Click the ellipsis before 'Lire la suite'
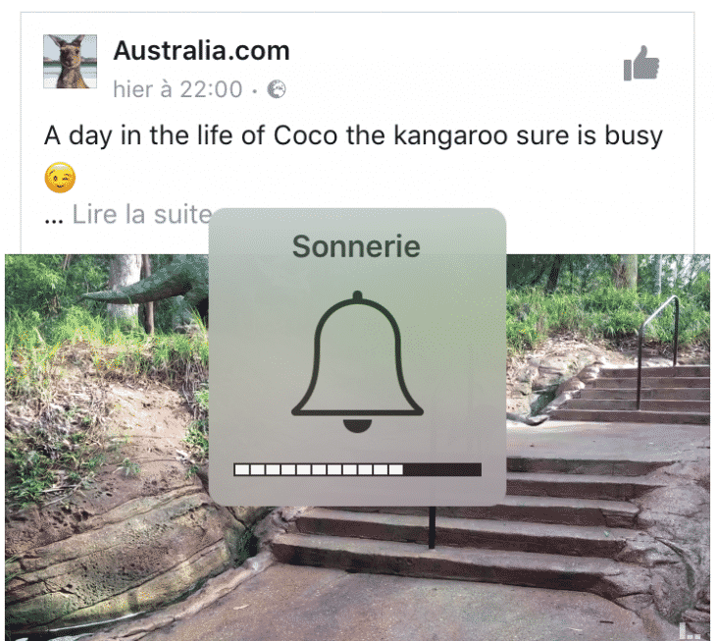The image size is (716, 641). 54,221
